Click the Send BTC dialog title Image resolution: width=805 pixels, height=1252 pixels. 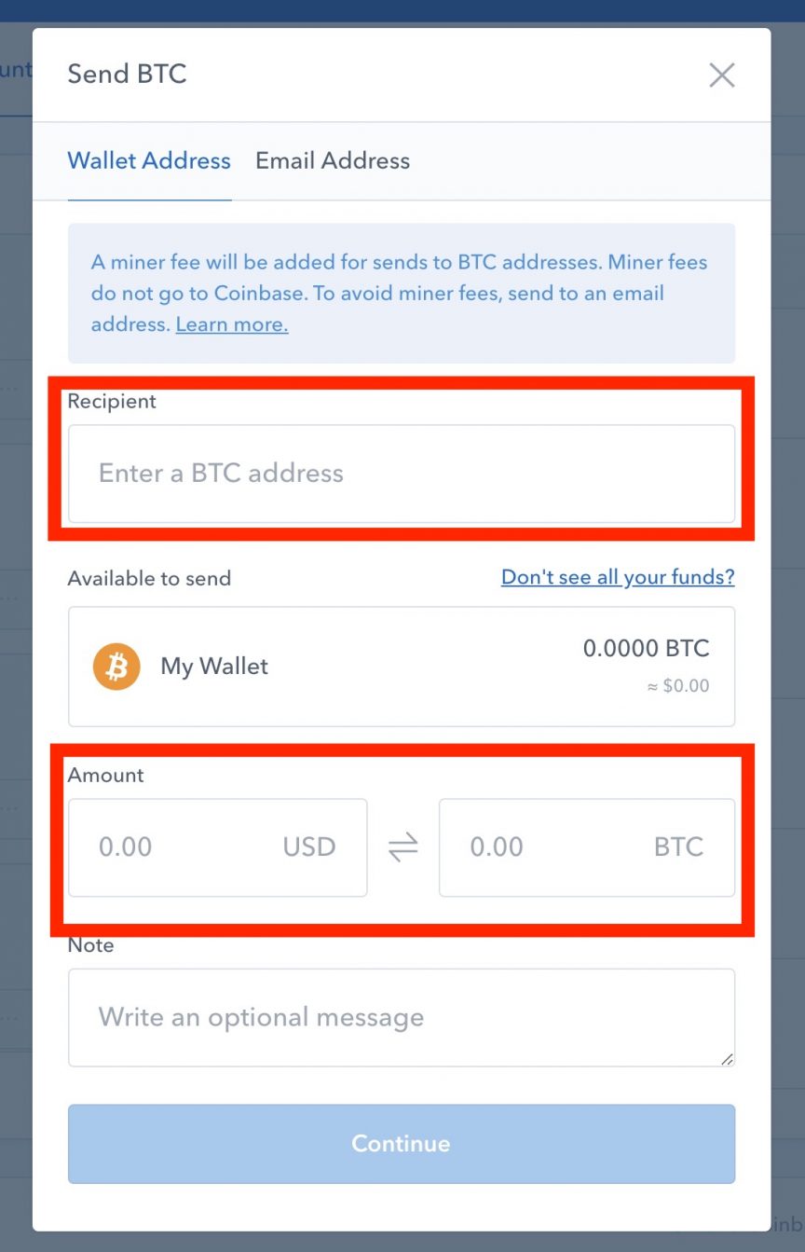point(127,75)
